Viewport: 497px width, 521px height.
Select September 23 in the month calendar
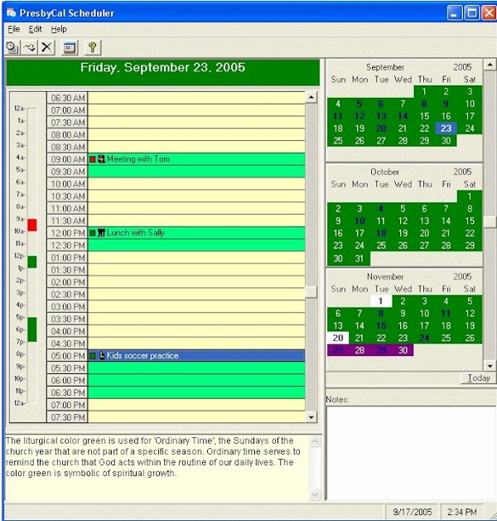(446, 129)
